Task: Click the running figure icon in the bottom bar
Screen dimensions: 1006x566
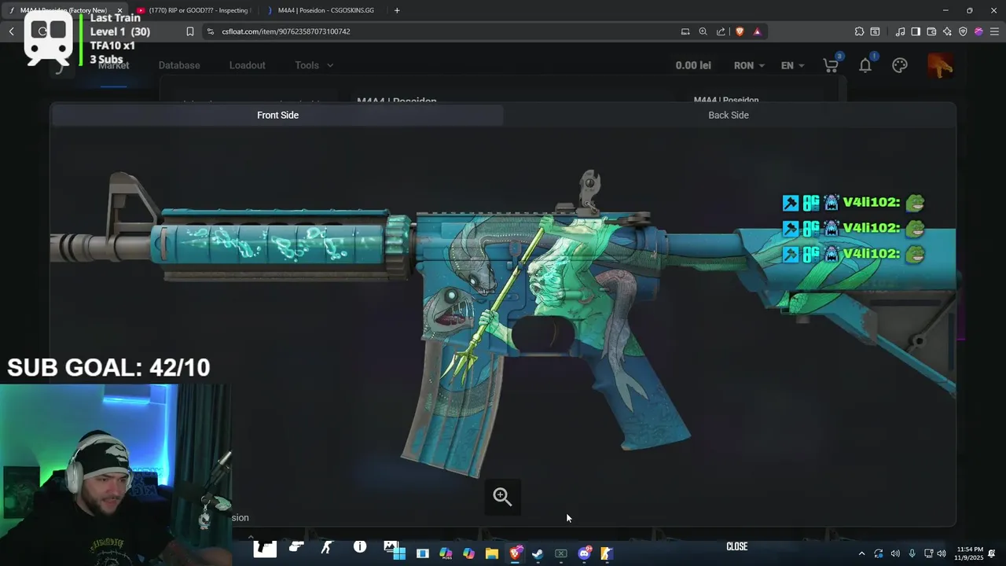Action: click(327, 546)
